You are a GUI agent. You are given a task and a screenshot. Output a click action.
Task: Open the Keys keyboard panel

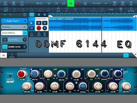click(14, 3)
